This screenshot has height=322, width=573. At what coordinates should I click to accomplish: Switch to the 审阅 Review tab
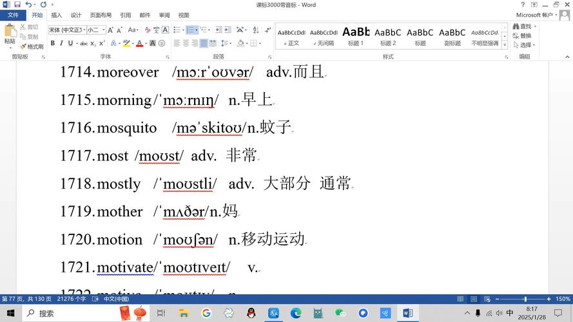pos(164,15)
